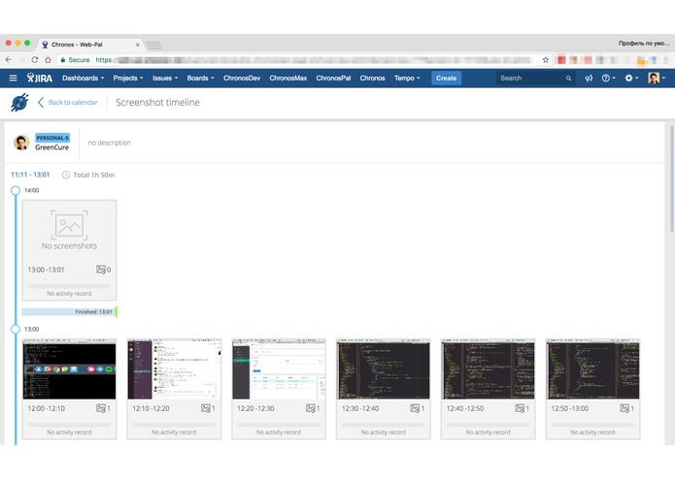Open the 12:30-12:40 code screenshot
The width and height of the screenshot is (675, 479).
point(384,369)
